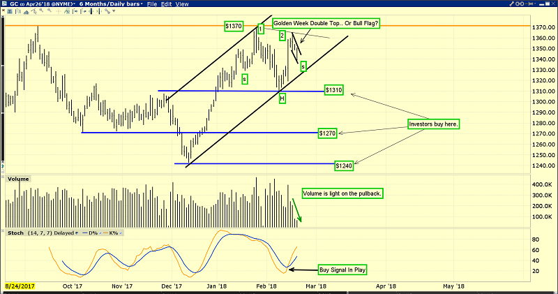Click the Volume panel label
This screenshot has height=294, width=558.
(x=18, y=179)
